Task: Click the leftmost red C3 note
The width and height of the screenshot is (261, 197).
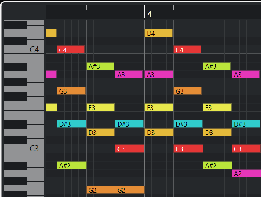Action: (x=130, y=149)
